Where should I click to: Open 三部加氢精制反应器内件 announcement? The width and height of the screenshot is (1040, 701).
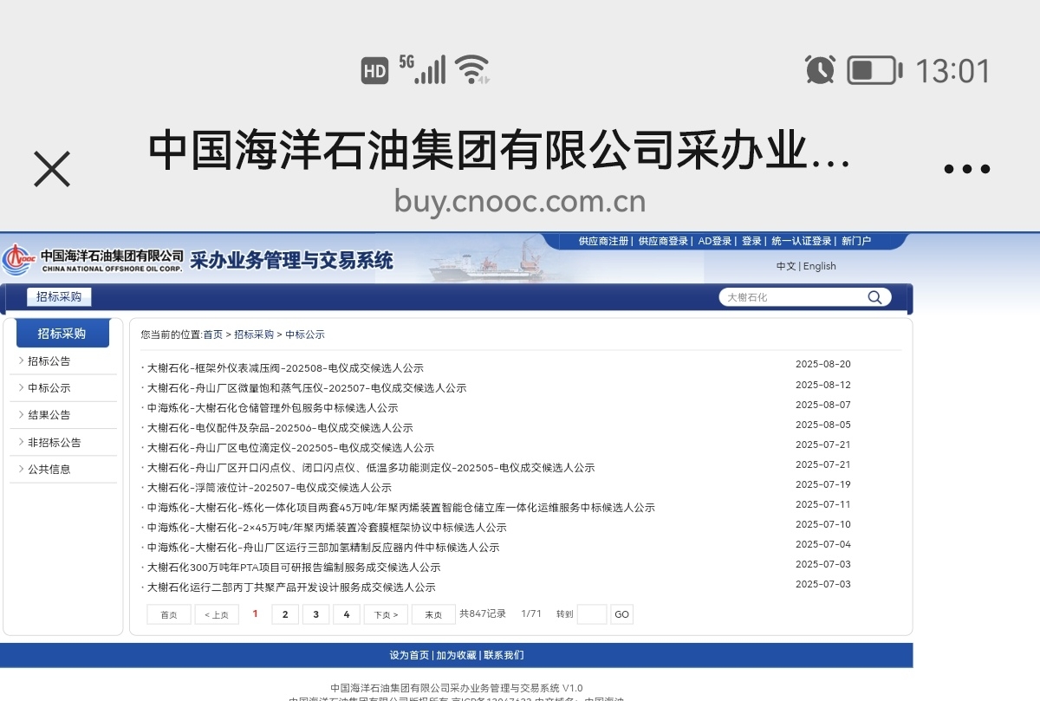323,548
